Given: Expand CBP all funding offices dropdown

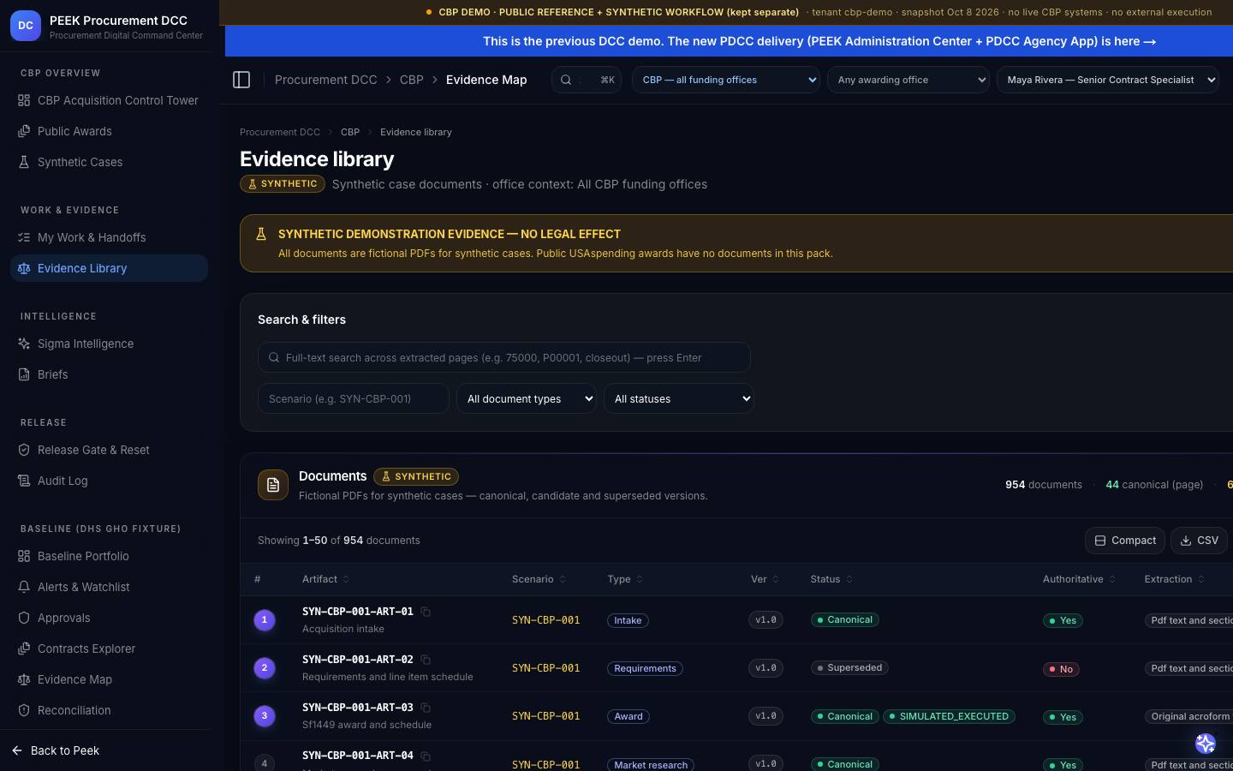Looking at the screenshot, I should [x=726, y=80].
